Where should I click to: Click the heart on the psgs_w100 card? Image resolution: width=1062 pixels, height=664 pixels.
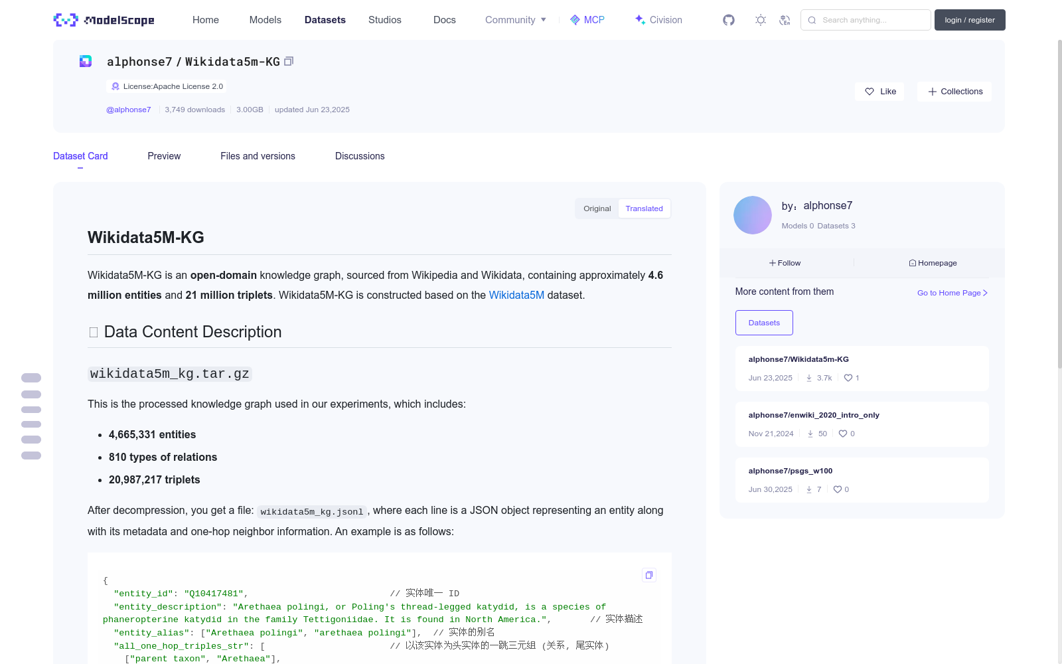pos(837,489)
